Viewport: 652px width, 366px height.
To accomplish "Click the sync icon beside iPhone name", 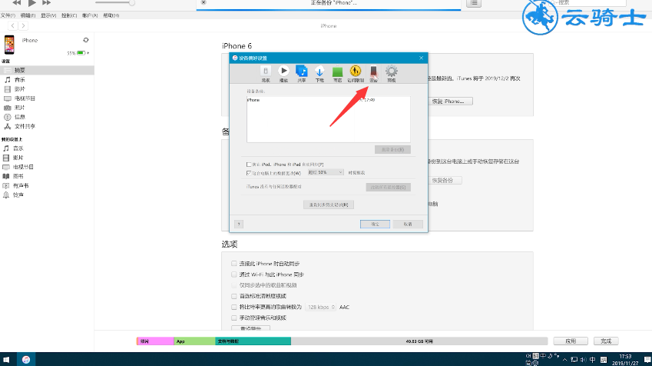I will (x=86, y=40).
